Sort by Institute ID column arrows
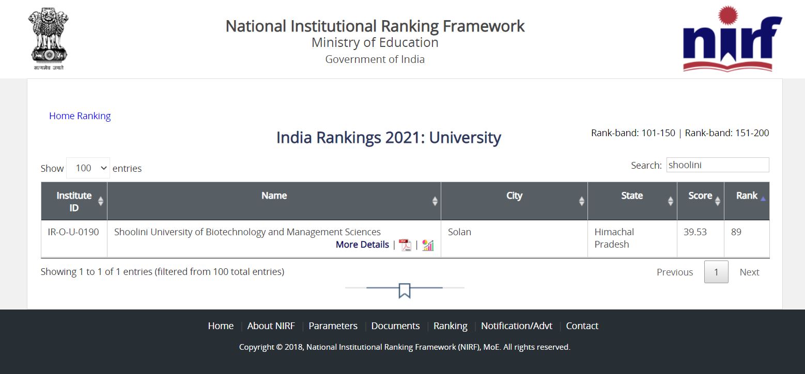Viewport: 805px width, 374px height. click(x=101, y=201)
